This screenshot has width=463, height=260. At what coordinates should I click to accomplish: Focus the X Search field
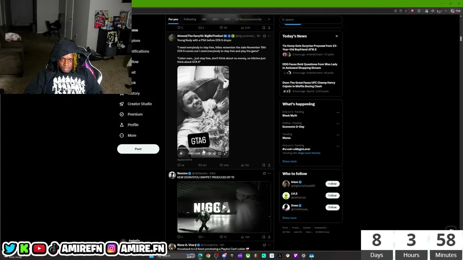311,19
